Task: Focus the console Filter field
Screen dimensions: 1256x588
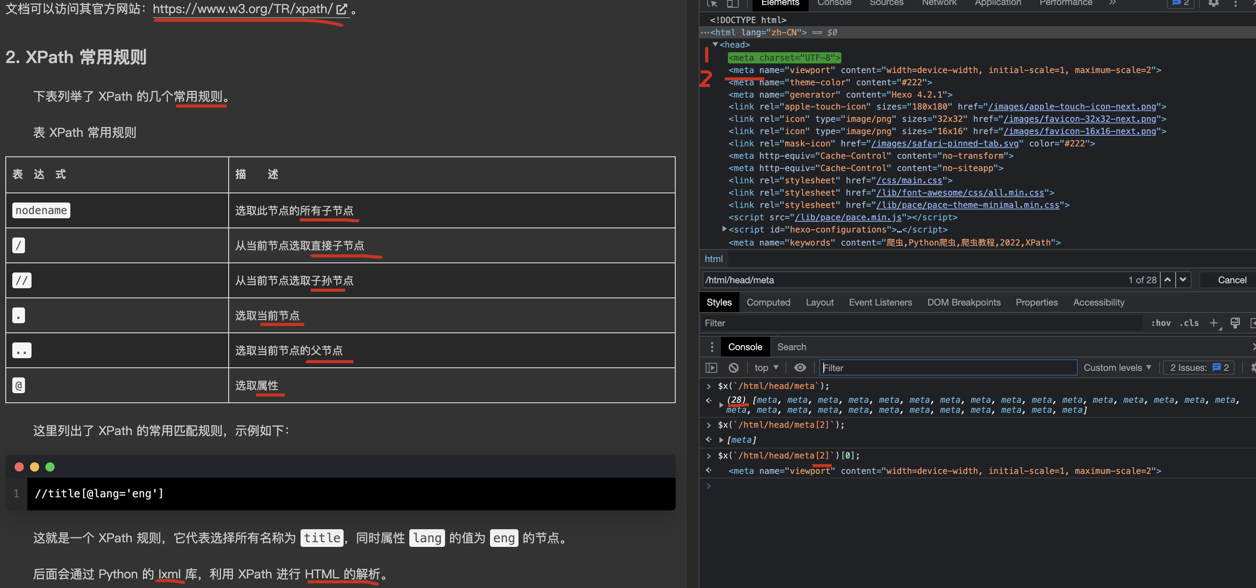Action: pyautogui.click(x=948, y=368)
